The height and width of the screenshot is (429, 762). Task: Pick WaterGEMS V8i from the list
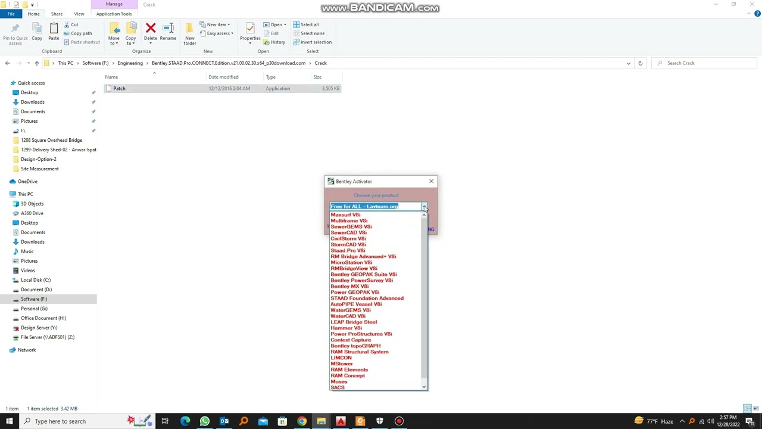coord(350,310)
